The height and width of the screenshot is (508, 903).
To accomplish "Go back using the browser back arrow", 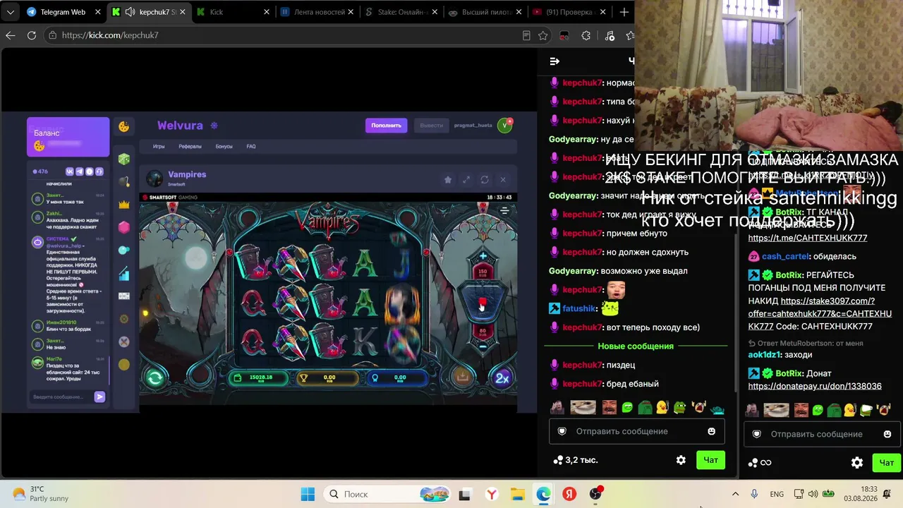I will pos(11,35).
